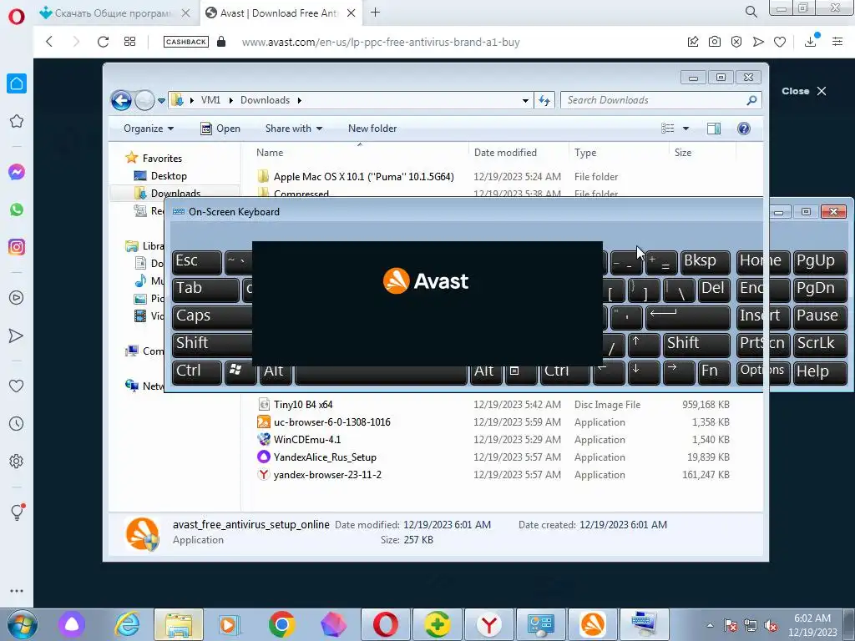Viewport: 855px width, 641px height.
Task: Open the tab grid view icon
Action: [129, 42]
